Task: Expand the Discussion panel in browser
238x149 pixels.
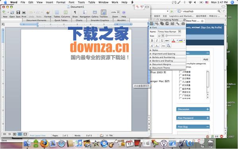Action: [193, 109]
